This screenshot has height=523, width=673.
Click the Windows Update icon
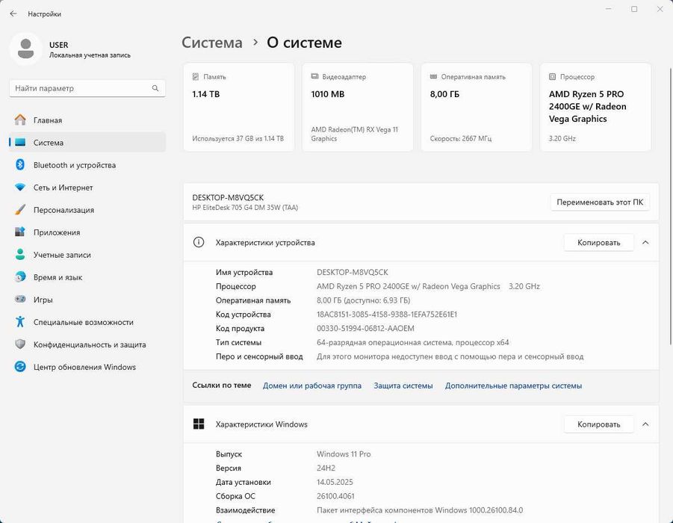[x=20, y=367]
